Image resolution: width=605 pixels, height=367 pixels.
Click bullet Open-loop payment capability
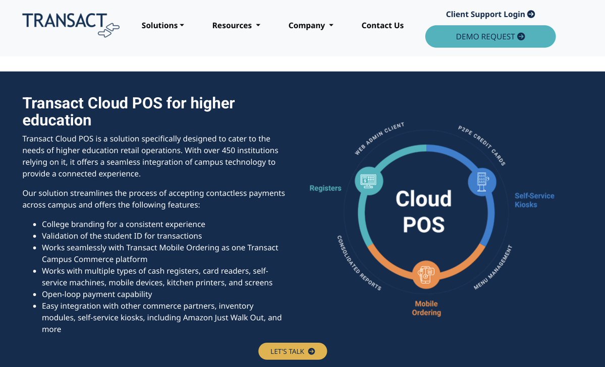[x=97, y=294]
